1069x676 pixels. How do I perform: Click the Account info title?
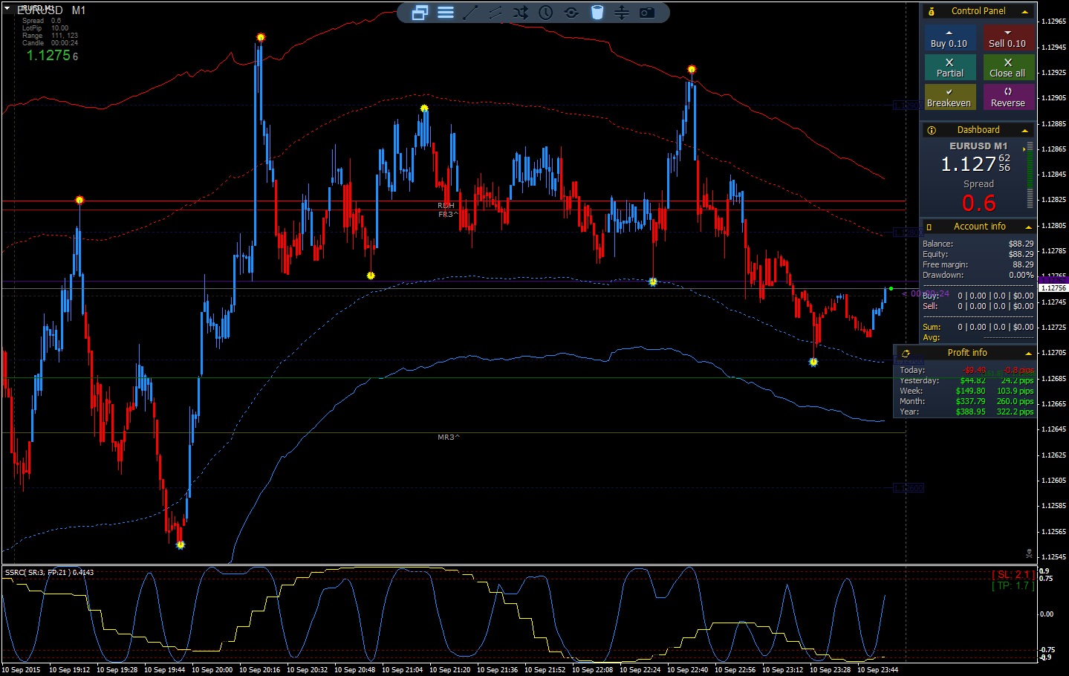[x=980, y=227]
